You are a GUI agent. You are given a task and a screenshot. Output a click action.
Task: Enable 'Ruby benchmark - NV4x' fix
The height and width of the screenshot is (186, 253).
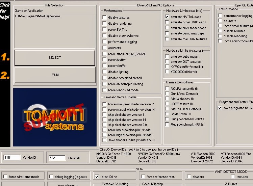(167, 119)
